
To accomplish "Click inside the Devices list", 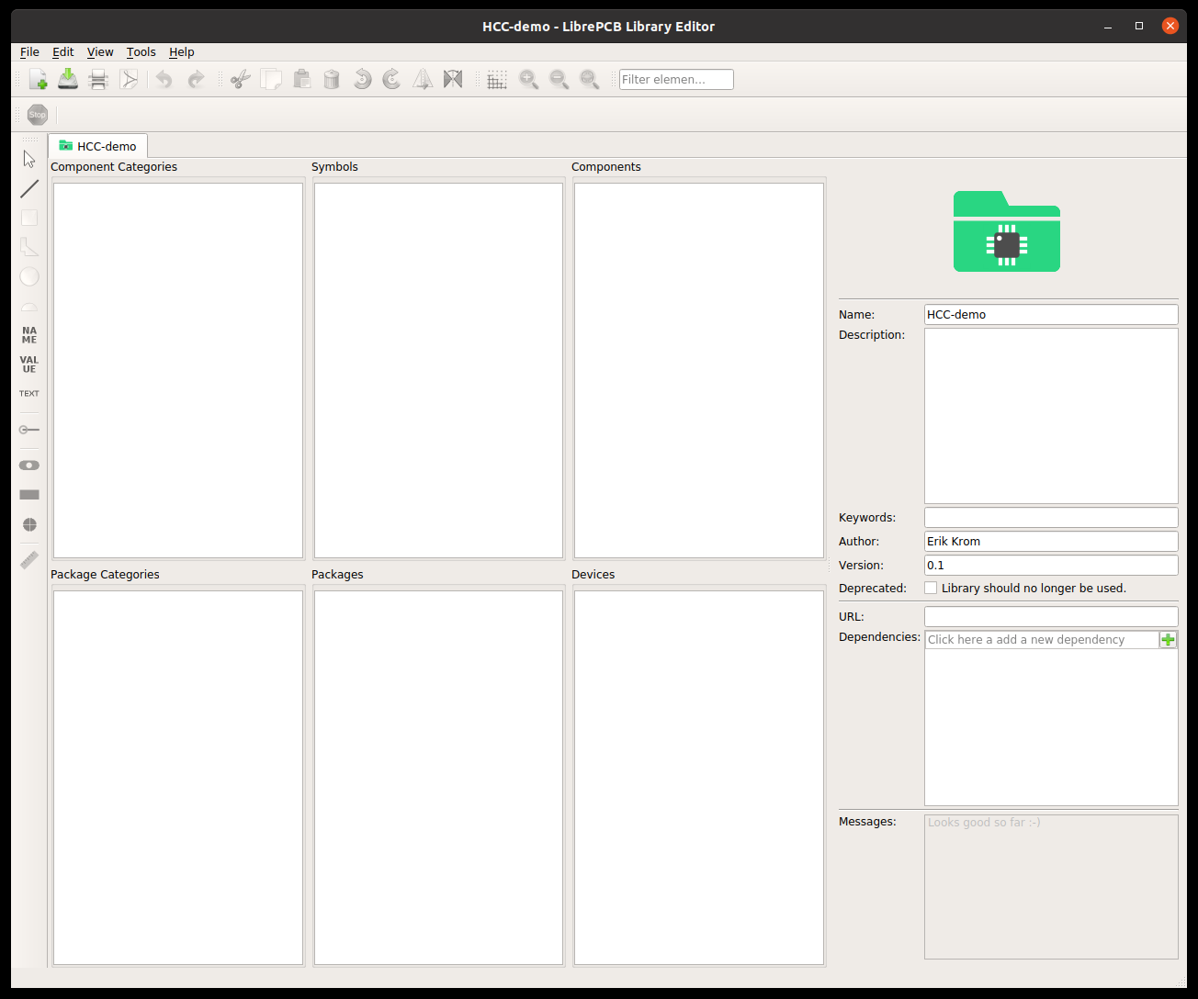I will pos(699,778).
